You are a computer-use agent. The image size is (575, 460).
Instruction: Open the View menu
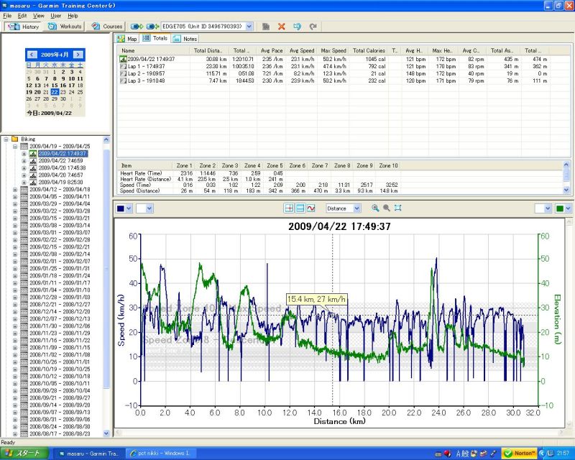coord(39,16)
